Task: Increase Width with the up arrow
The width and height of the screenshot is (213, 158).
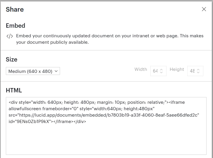Action: pyautogui.click(x=161, y=70)
